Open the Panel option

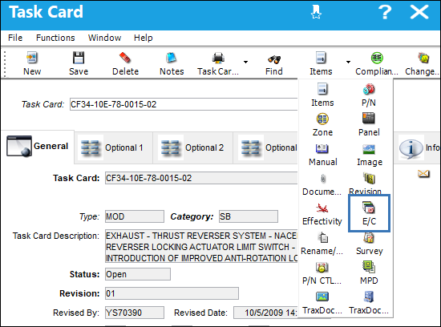369,125
